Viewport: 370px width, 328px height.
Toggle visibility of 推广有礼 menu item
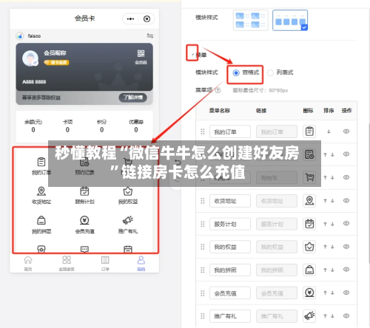click(x=346, y=315)
